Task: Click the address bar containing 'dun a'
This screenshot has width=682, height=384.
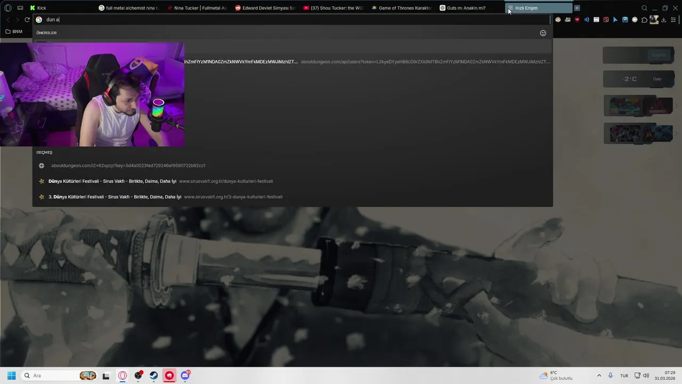Action: 292,20
